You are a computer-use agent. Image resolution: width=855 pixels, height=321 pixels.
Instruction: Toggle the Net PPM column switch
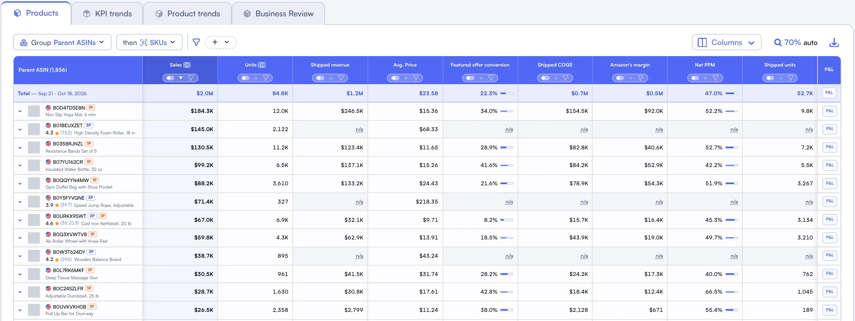[695, 78]
